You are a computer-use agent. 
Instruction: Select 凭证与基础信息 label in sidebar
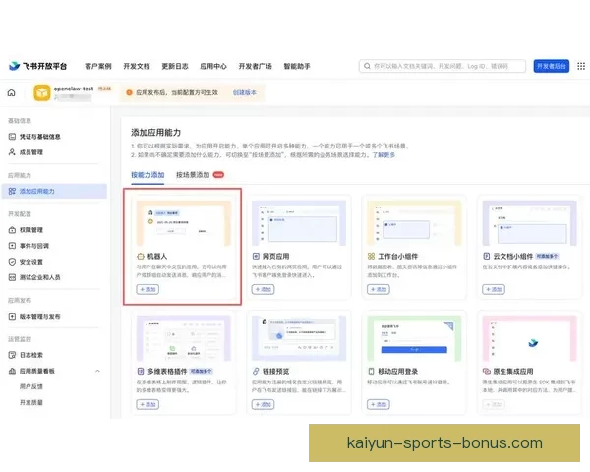pyautogui.click(x=40, y=137)
